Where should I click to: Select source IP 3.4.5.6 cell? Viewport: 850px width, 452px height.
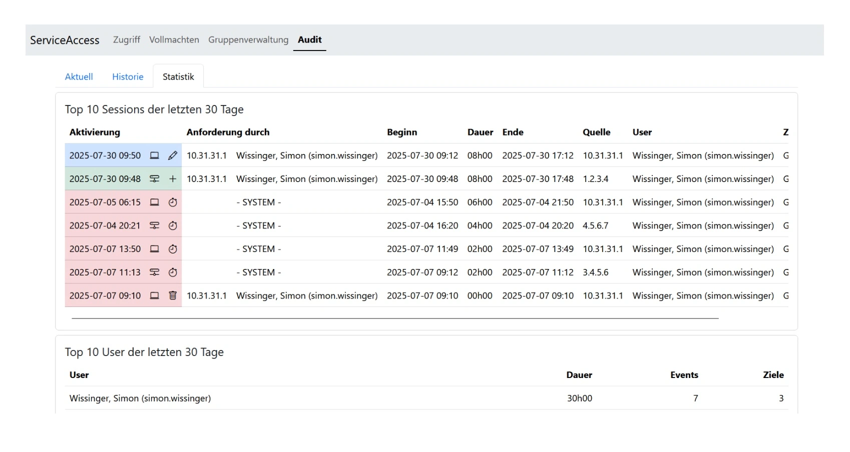point(596,272)
